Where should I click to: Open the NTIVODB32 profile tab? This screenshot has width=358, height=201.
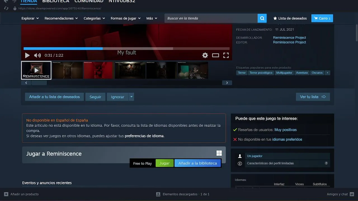(122, 1)
